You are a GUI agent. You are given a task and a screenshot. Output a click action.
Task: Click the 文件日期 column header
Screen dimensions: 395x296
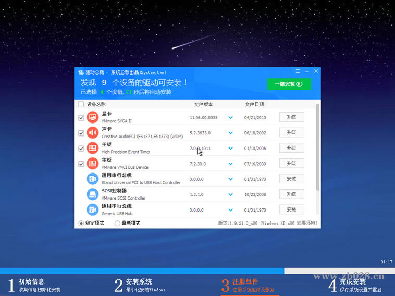click(254, 104)
